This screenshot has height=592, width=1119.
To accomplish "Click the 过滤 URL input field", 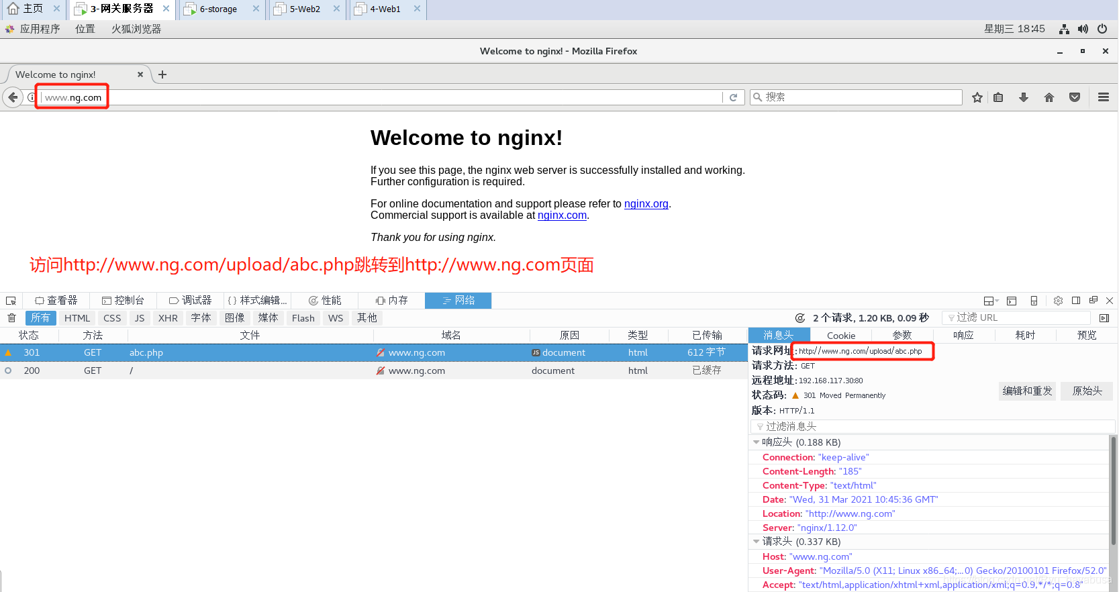I will point(1016,318).
